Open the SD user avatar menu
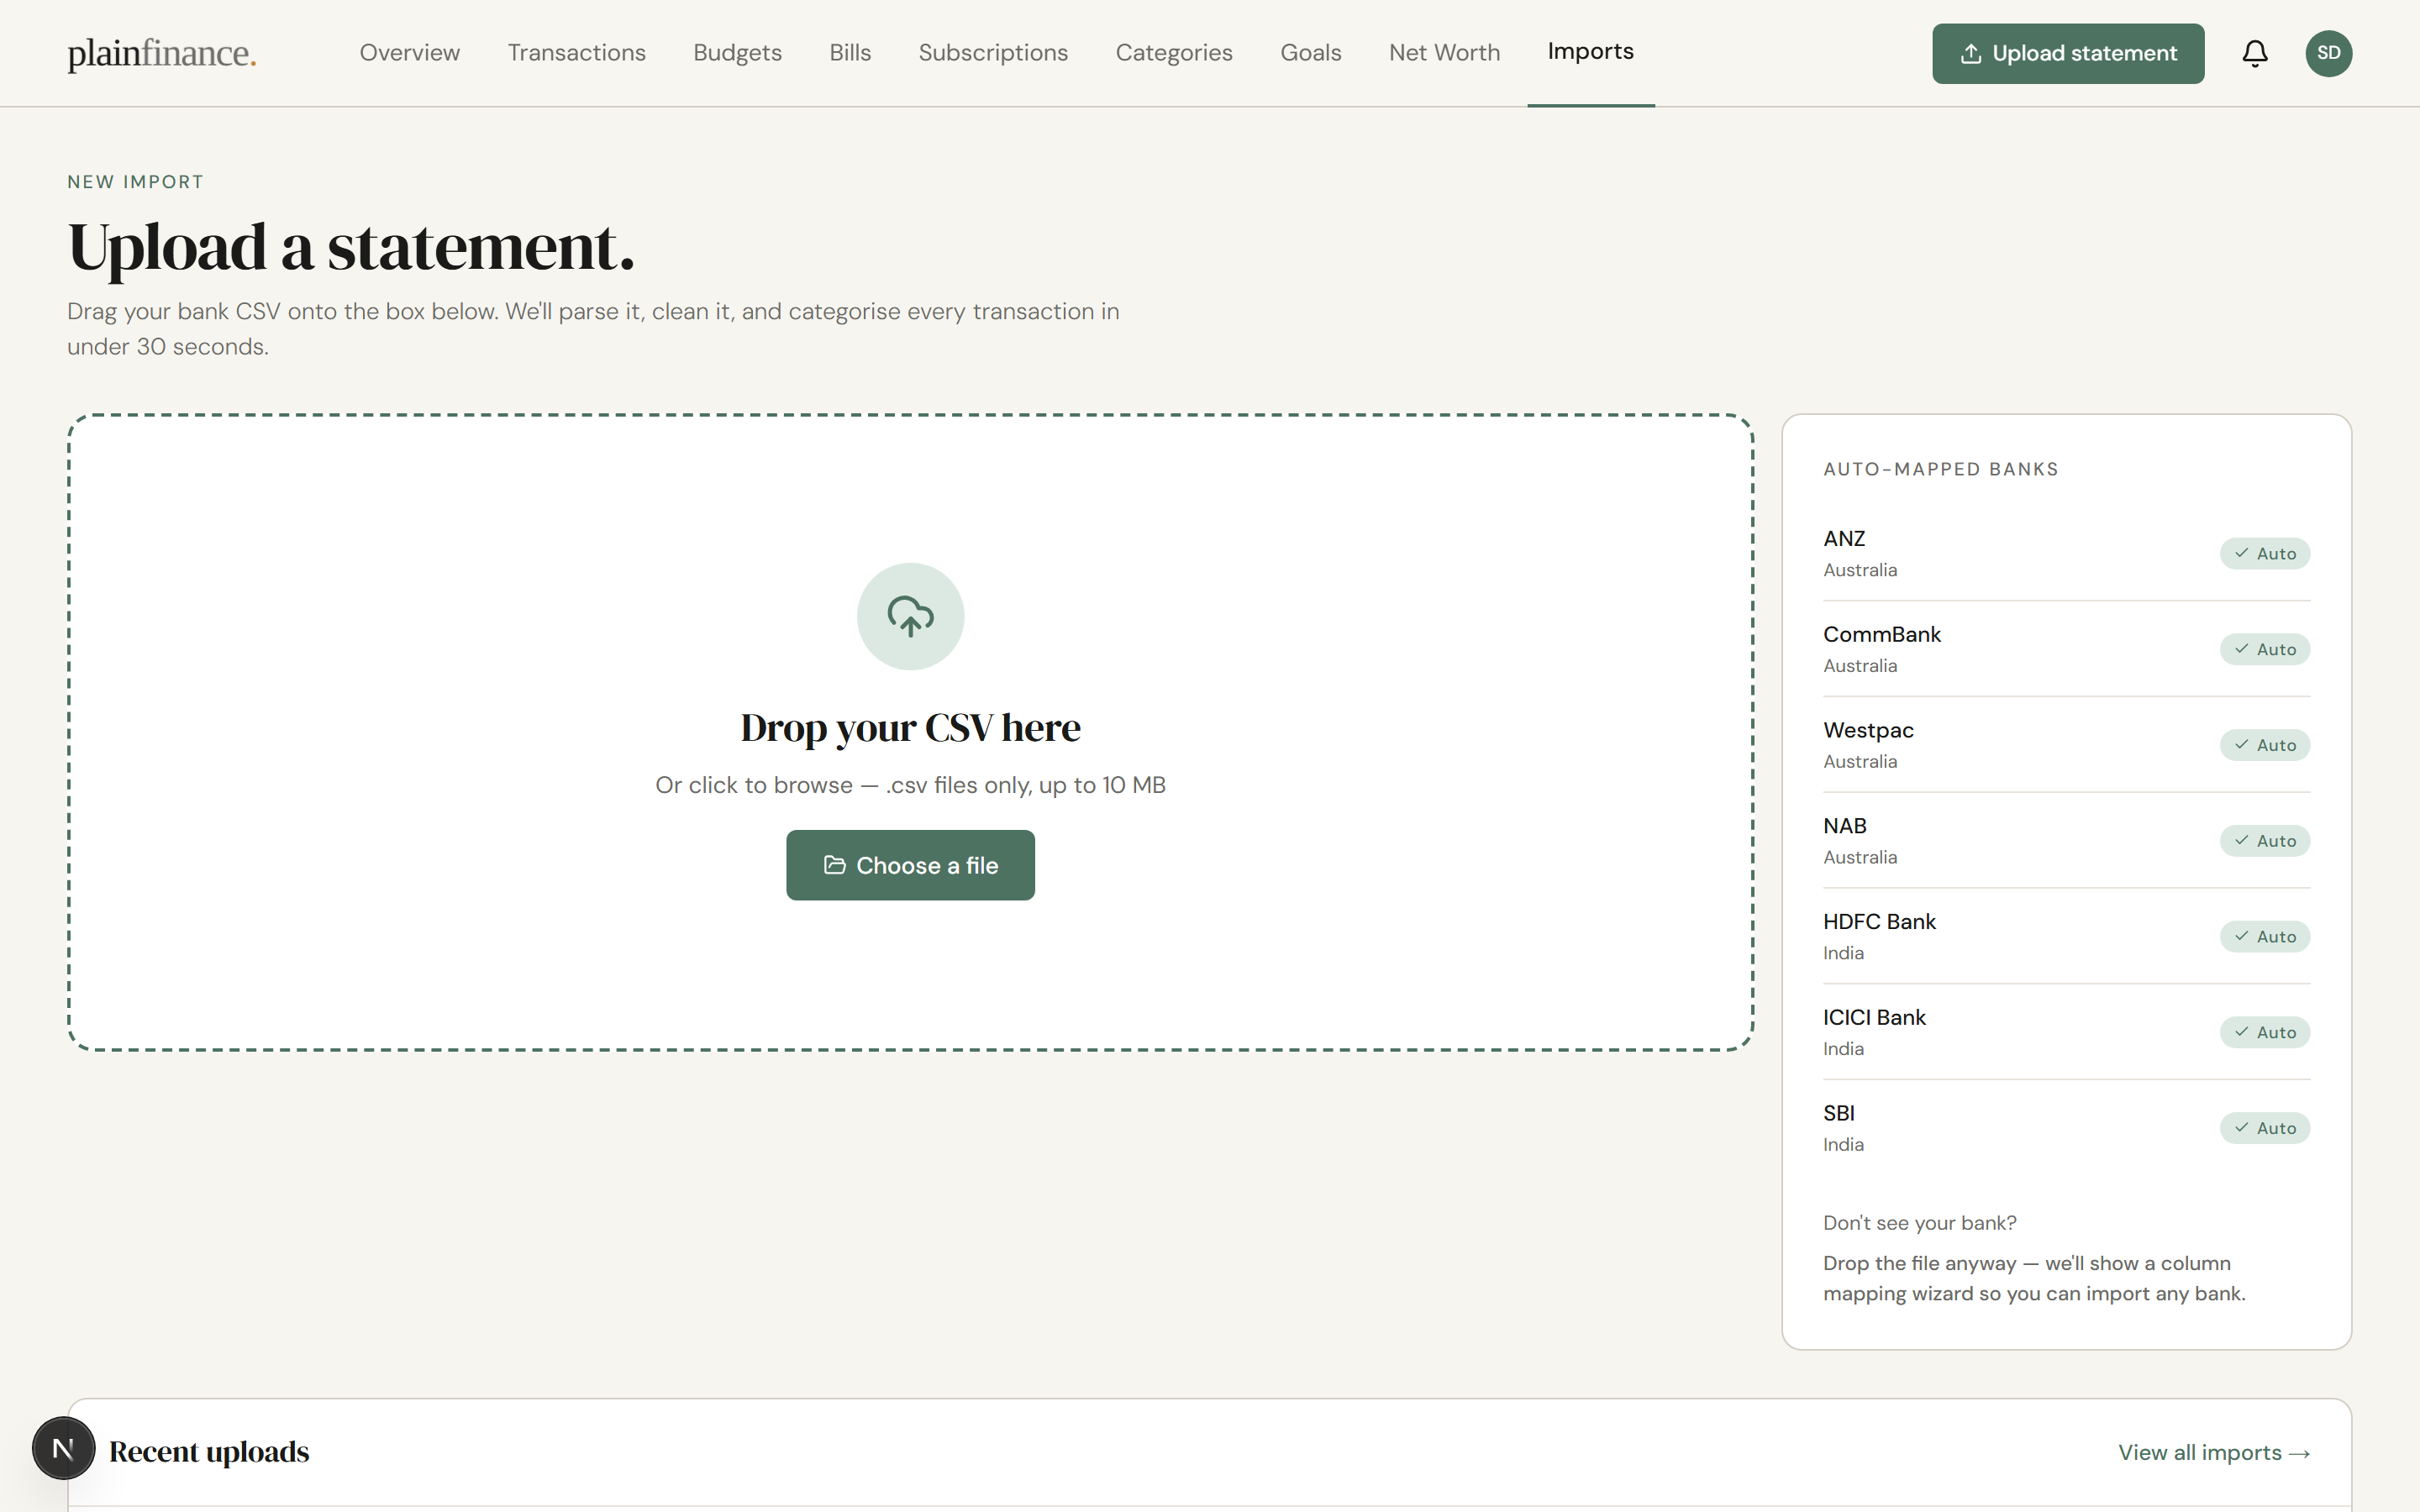 click(2328, 53)
